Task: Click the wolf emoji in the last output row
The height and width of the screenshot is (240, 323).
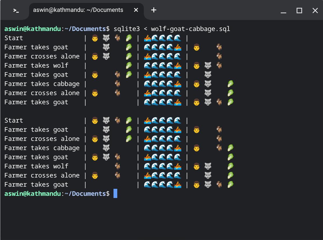Action: tap(208, 185)
